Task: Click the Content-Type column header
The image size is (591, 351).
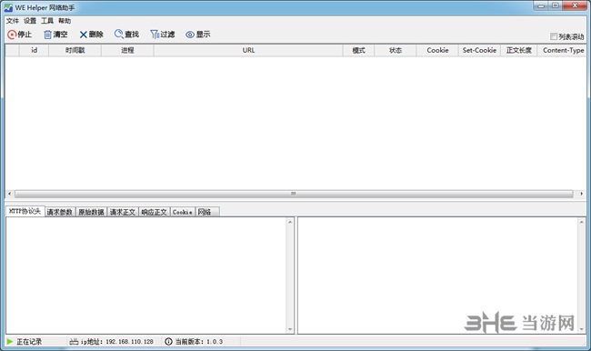Action: click(x=563, y=50)
